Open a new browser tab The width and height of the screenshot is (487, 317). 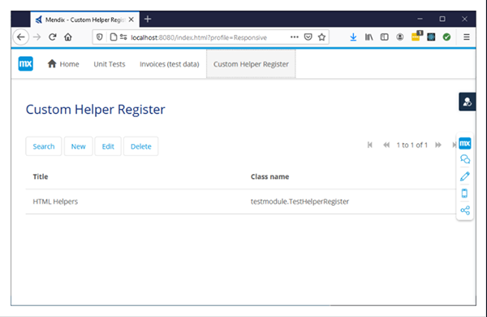[148, 20]
